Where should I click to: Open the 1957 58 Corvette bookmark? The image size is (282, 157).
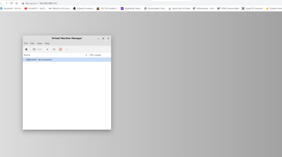[107, 8]
